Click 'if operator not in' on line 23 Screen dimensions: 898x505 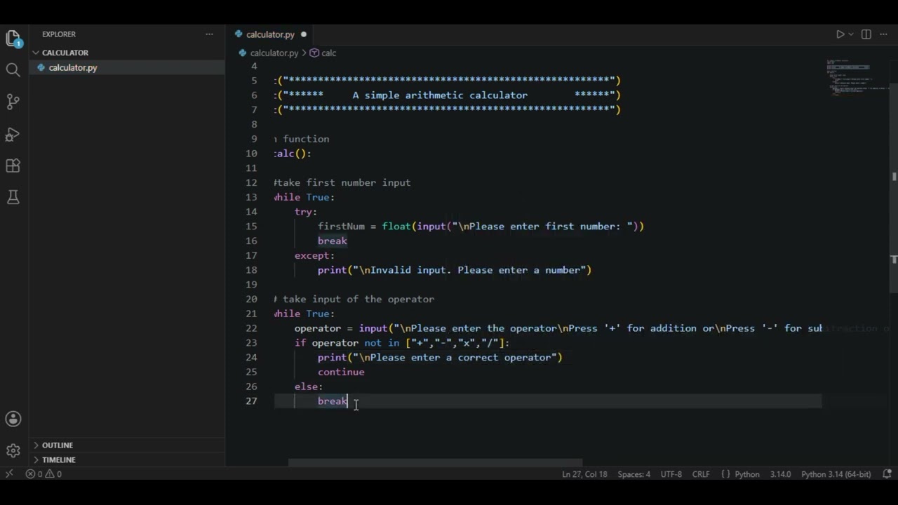(347, 343)
